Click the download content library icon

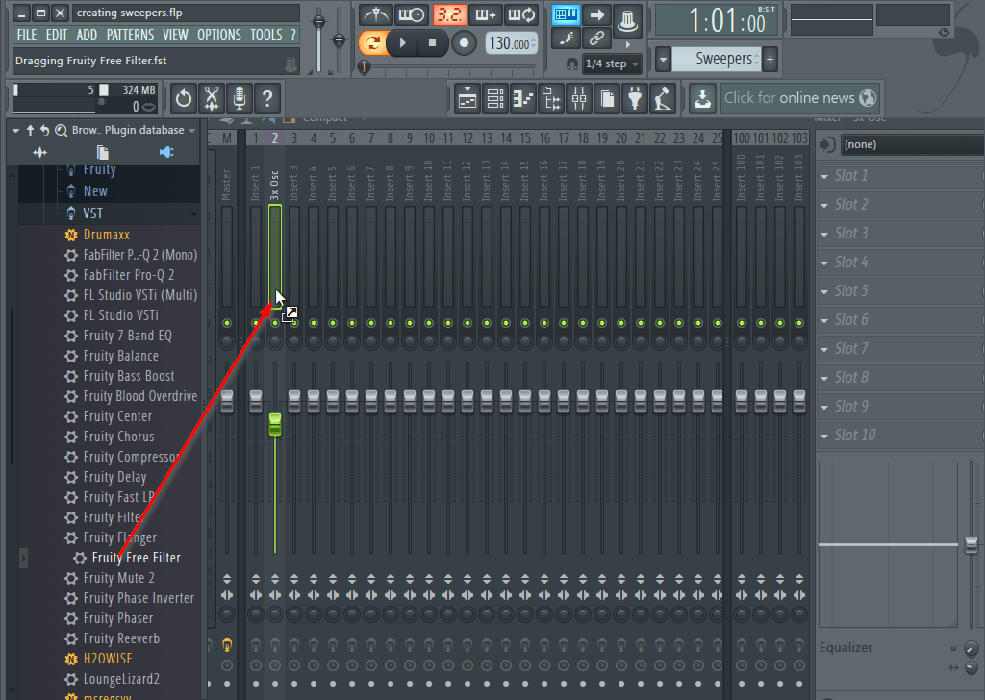pos(702,99)
